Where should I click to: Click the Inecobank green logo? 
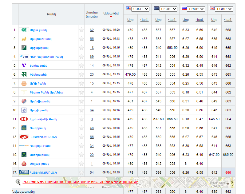(x=24, y=74)
